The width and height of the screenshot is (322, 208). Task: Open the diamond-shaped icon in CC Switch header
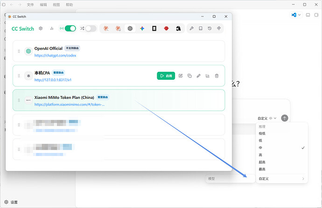[219, 28]
